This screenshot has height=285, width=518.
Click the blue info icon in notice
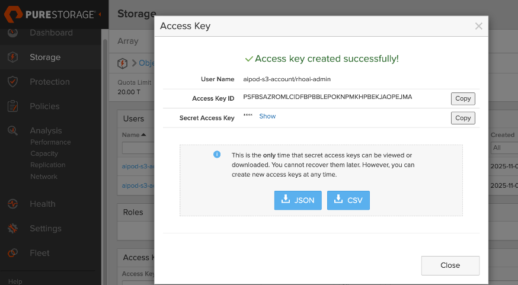pyautogui.click(x=217, y=155)
